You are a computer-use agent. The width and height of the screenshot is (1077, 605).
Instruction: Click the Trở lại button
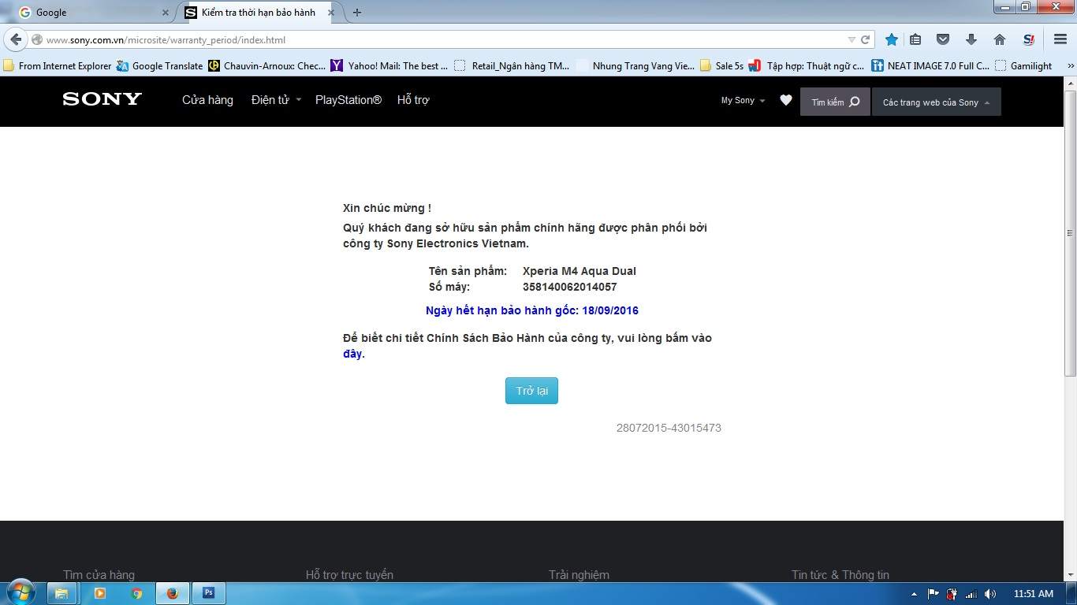pos(531,391)
